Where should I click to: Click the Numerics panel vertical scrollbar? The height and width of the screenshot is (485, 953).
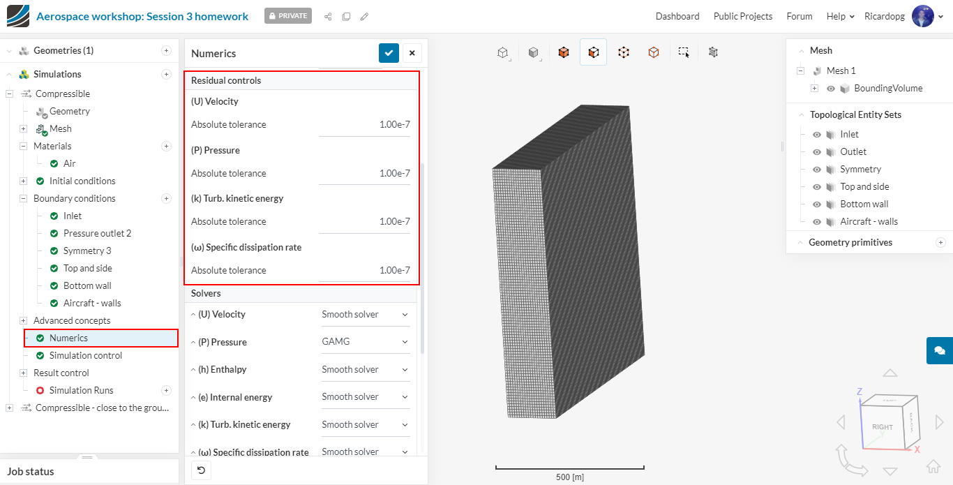421,258
